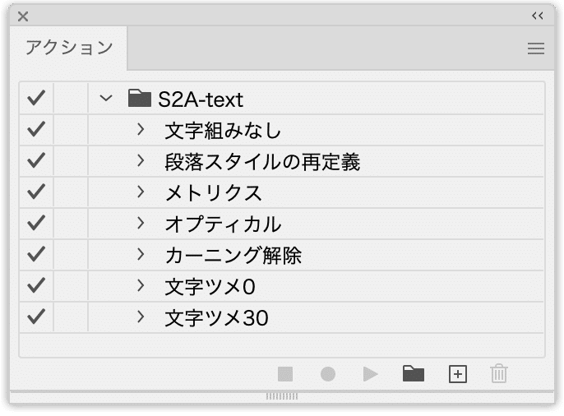Click the Begin Recording circle button
Viewport: 564px width, 416px height.
click(328, 374)
